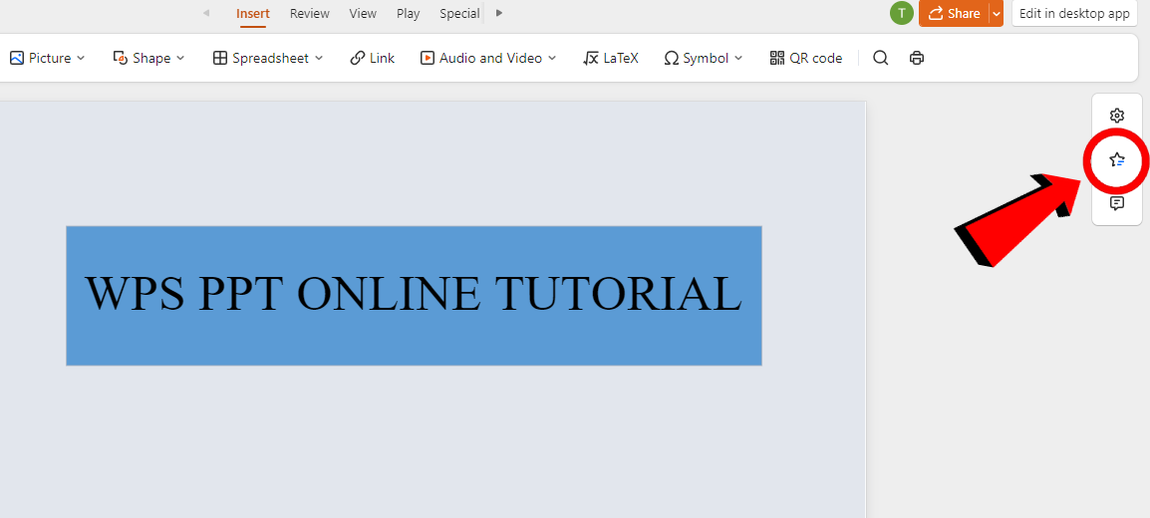Select the Special tab
1150x518 pixels.
459,13
